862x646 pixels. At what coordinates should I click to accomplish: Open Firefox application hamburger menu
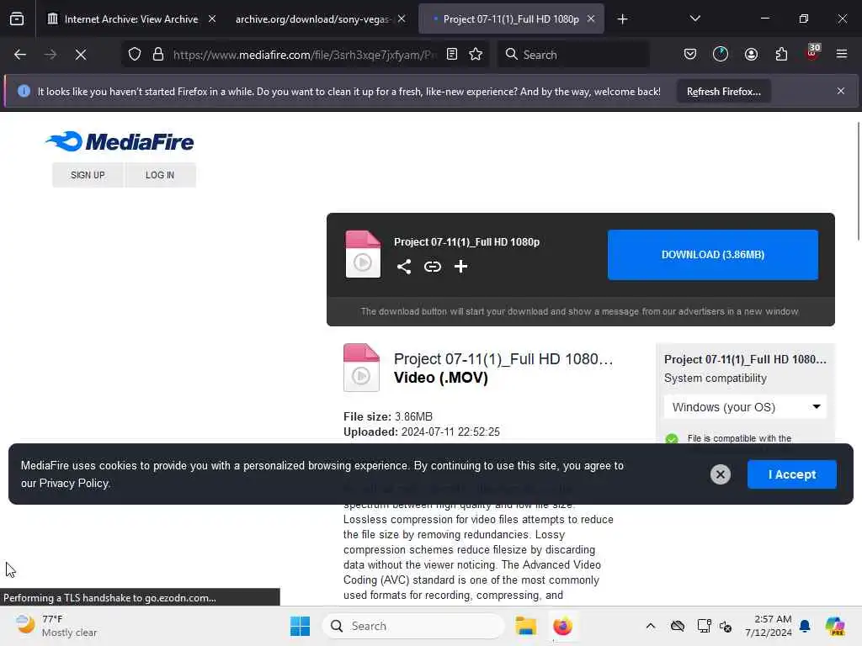click(842, 54)
